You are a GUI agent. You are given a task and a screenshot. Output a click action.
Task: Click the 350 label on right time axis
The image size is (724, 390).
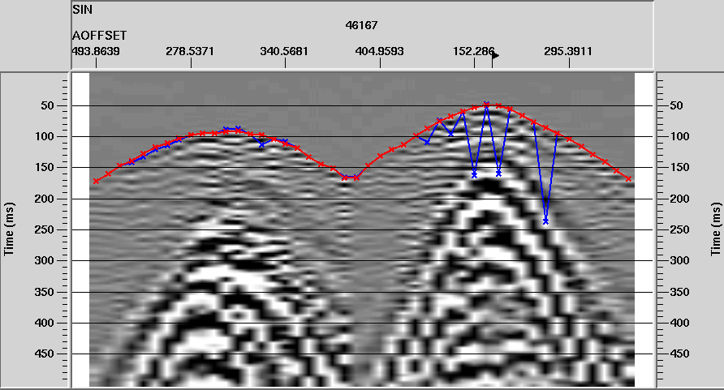click(x=679, y=292)
